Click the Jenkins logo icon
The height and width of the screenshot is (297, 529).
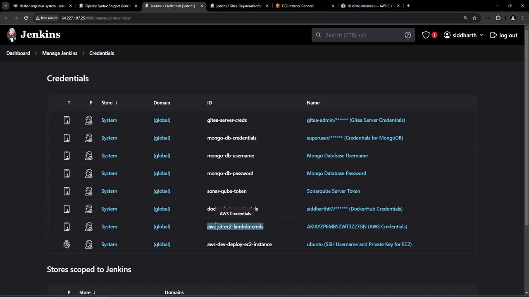12,35
